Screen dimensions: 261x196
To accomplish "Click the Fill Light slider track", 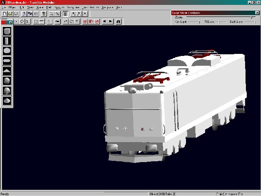I will pyautogui.click(x=219, y=22).
